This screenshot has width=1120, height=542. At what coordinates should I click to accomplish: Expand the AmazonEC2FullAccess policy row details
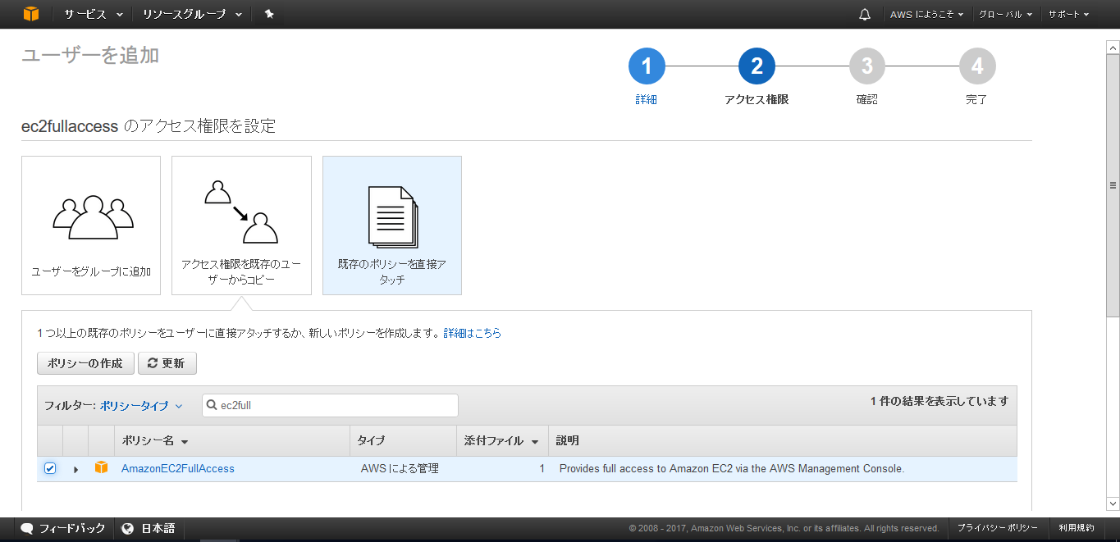tap(75, 469)
